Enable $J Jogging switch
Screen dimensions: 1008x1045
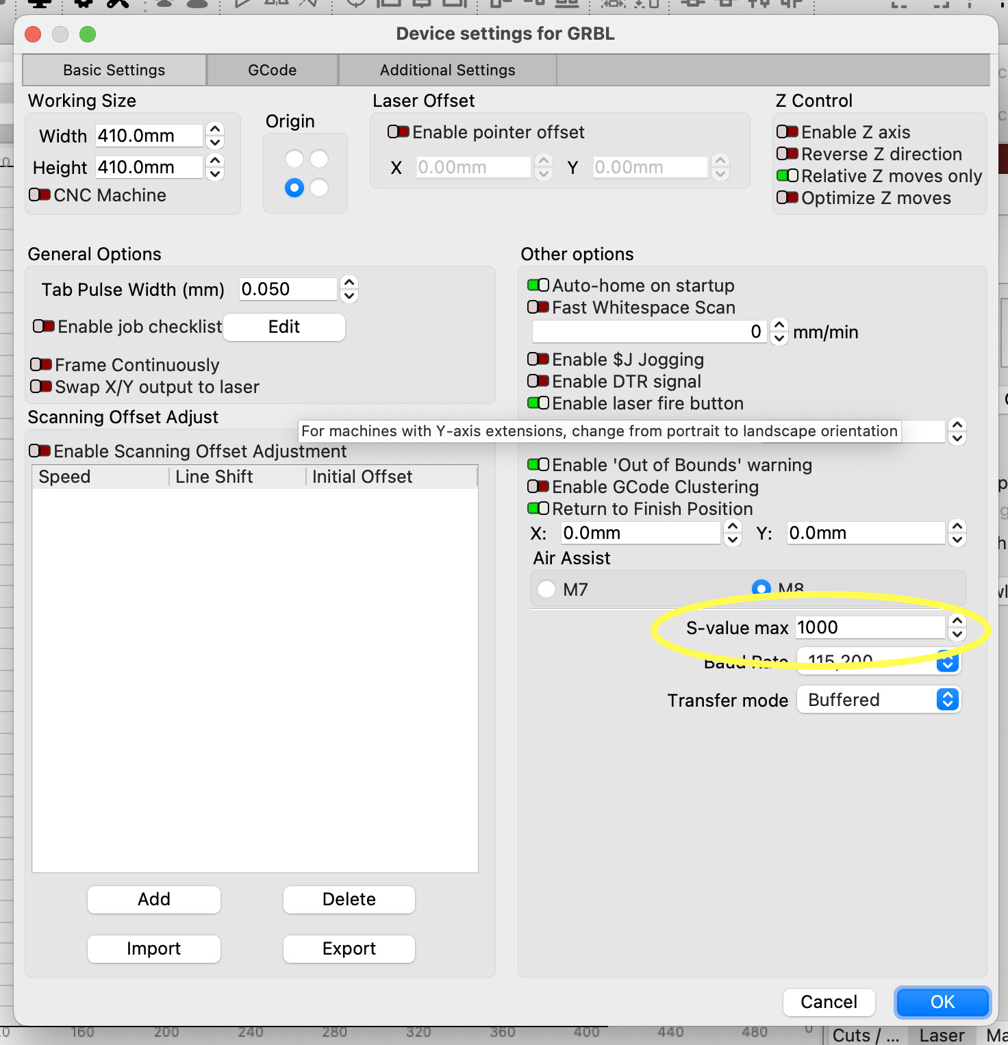click(x=538, y=359)
